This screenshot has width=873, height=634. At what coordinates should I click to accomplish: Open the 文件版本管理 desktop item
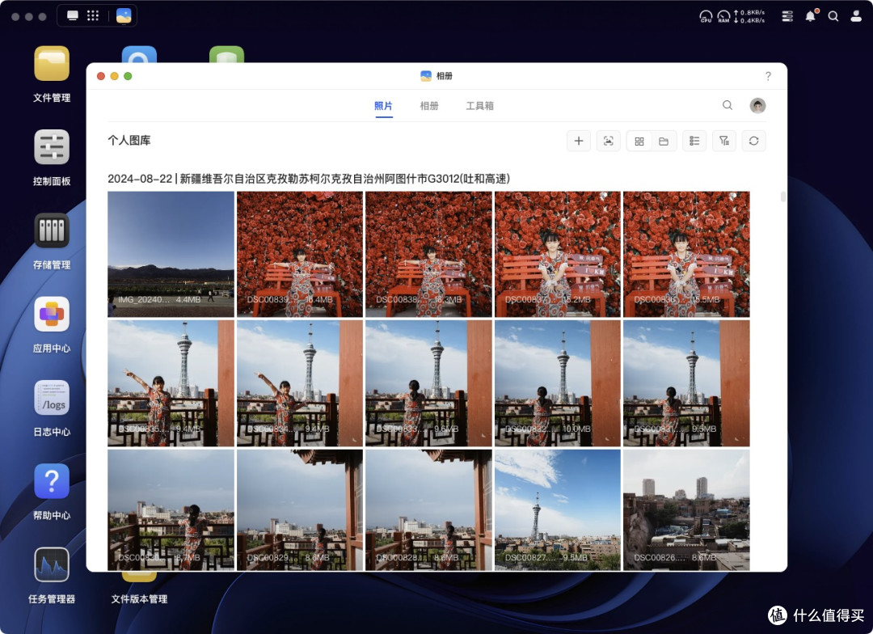pyautogui.click(x=139, y=599)
